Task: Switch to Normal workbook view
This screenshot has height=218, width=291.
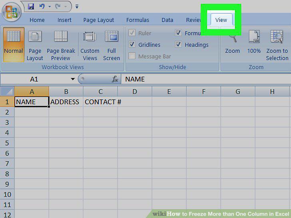Action: pos(13,44)
